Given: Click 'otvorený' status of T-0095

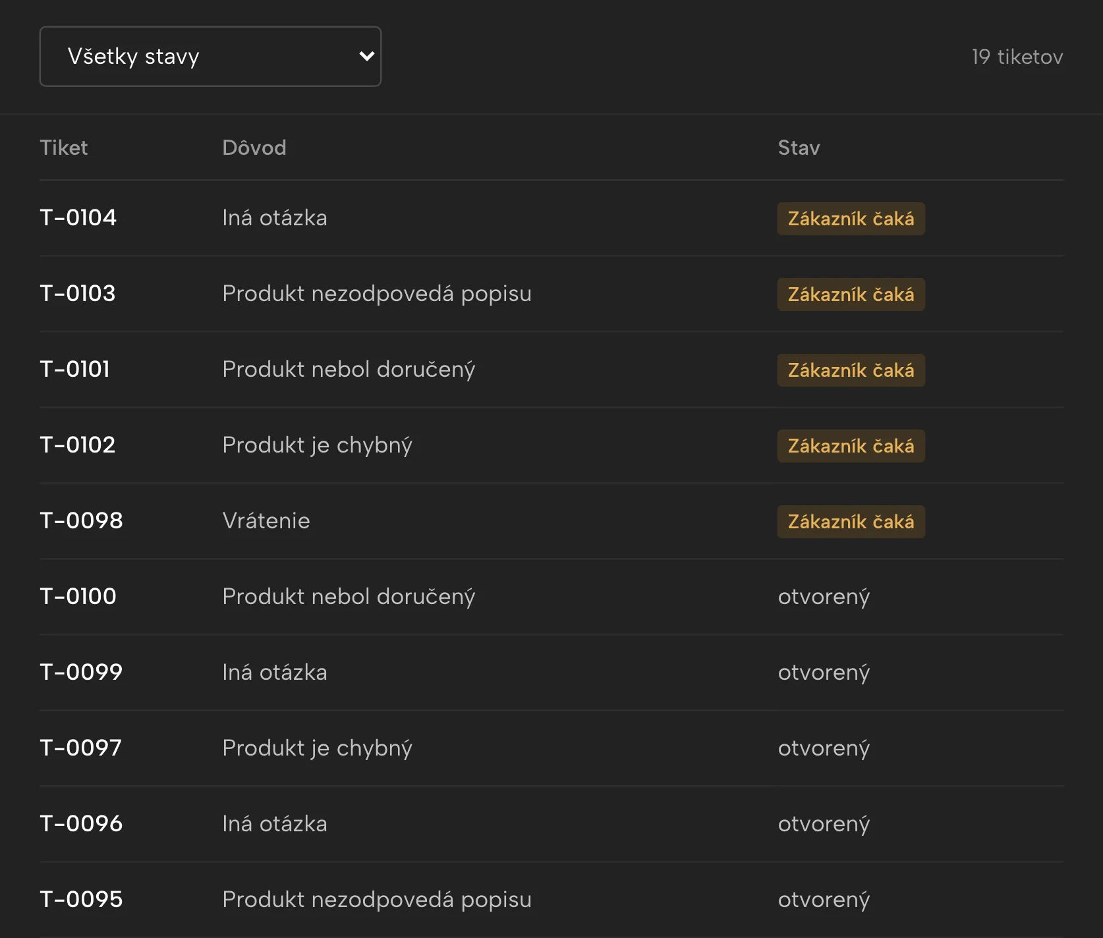Looking at the screenshot, I should 824,900.
